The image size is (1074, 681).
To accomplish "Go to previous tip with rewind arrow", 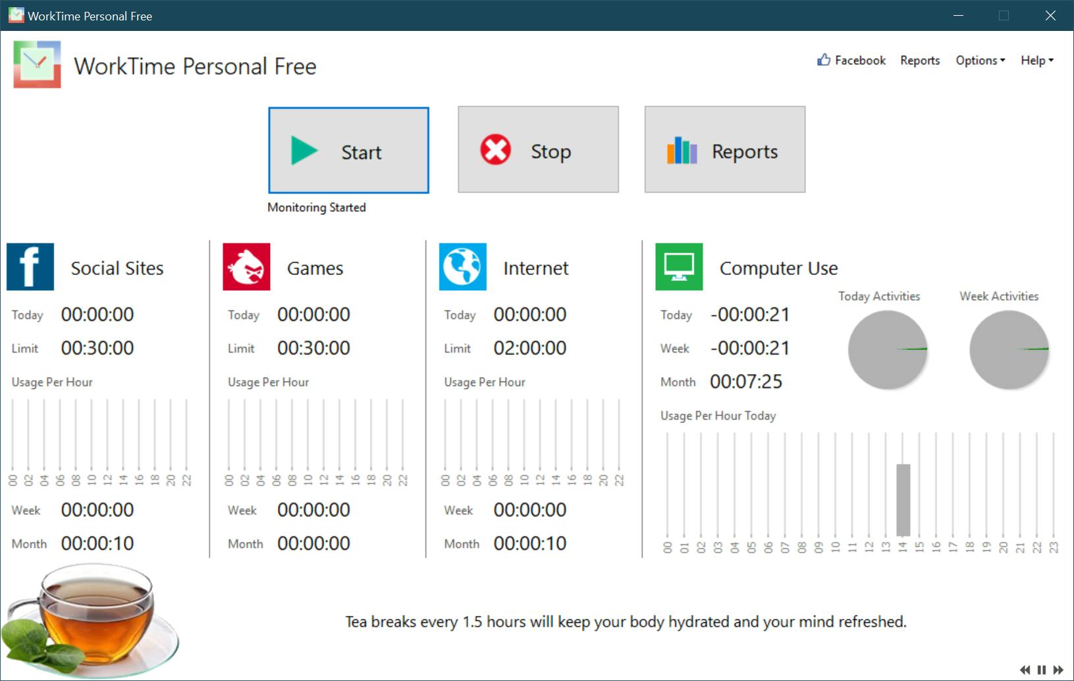I will click(1025, 670).
